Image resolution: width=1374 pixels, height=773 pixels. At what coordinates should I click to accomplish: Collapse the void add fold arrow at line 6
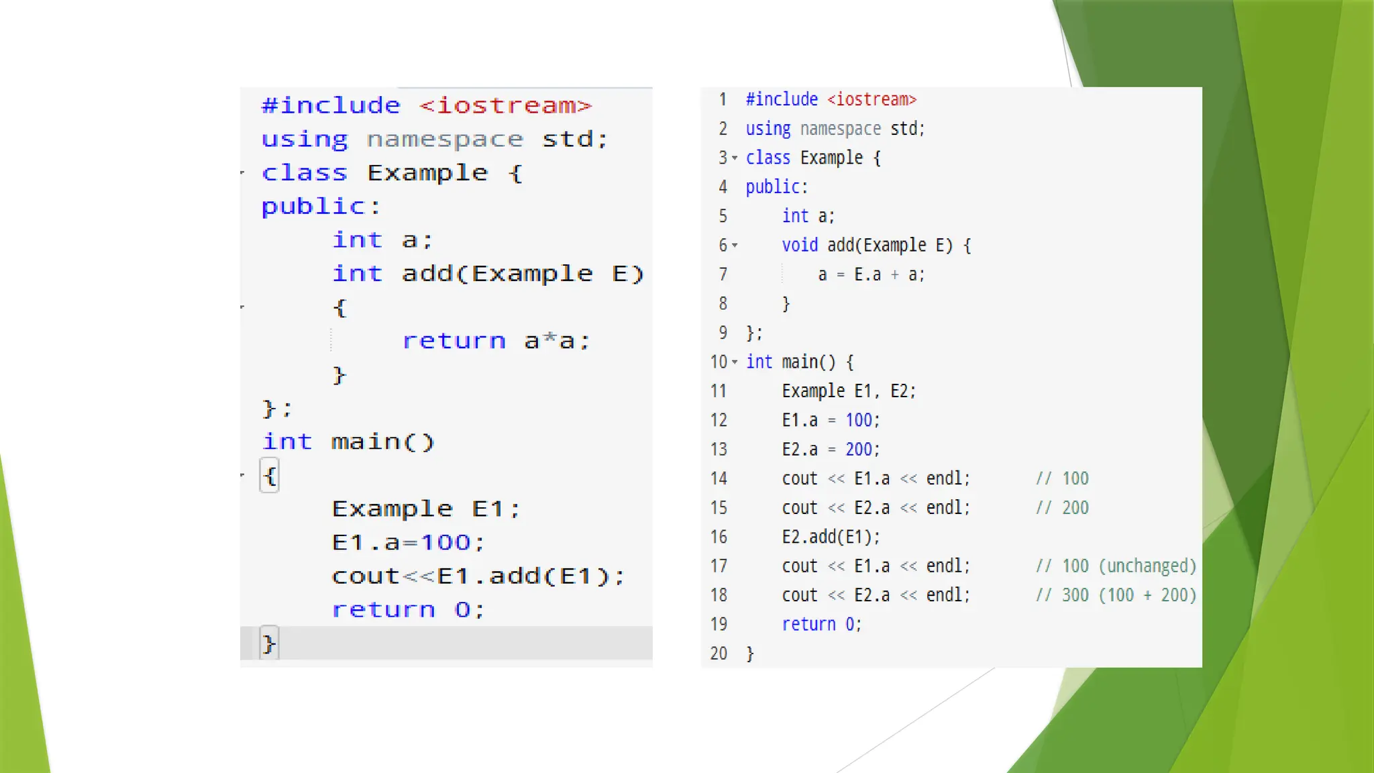(x=735, y=246)
